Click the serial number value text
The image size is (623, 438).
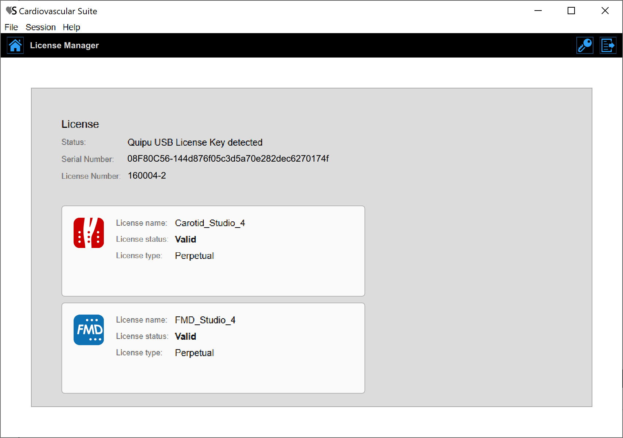pos(228,159)
